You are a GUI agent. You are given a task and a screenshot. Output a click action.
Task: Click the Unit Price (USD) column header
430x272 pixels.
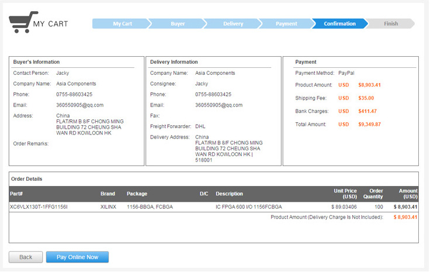click(x=345, y=194)
